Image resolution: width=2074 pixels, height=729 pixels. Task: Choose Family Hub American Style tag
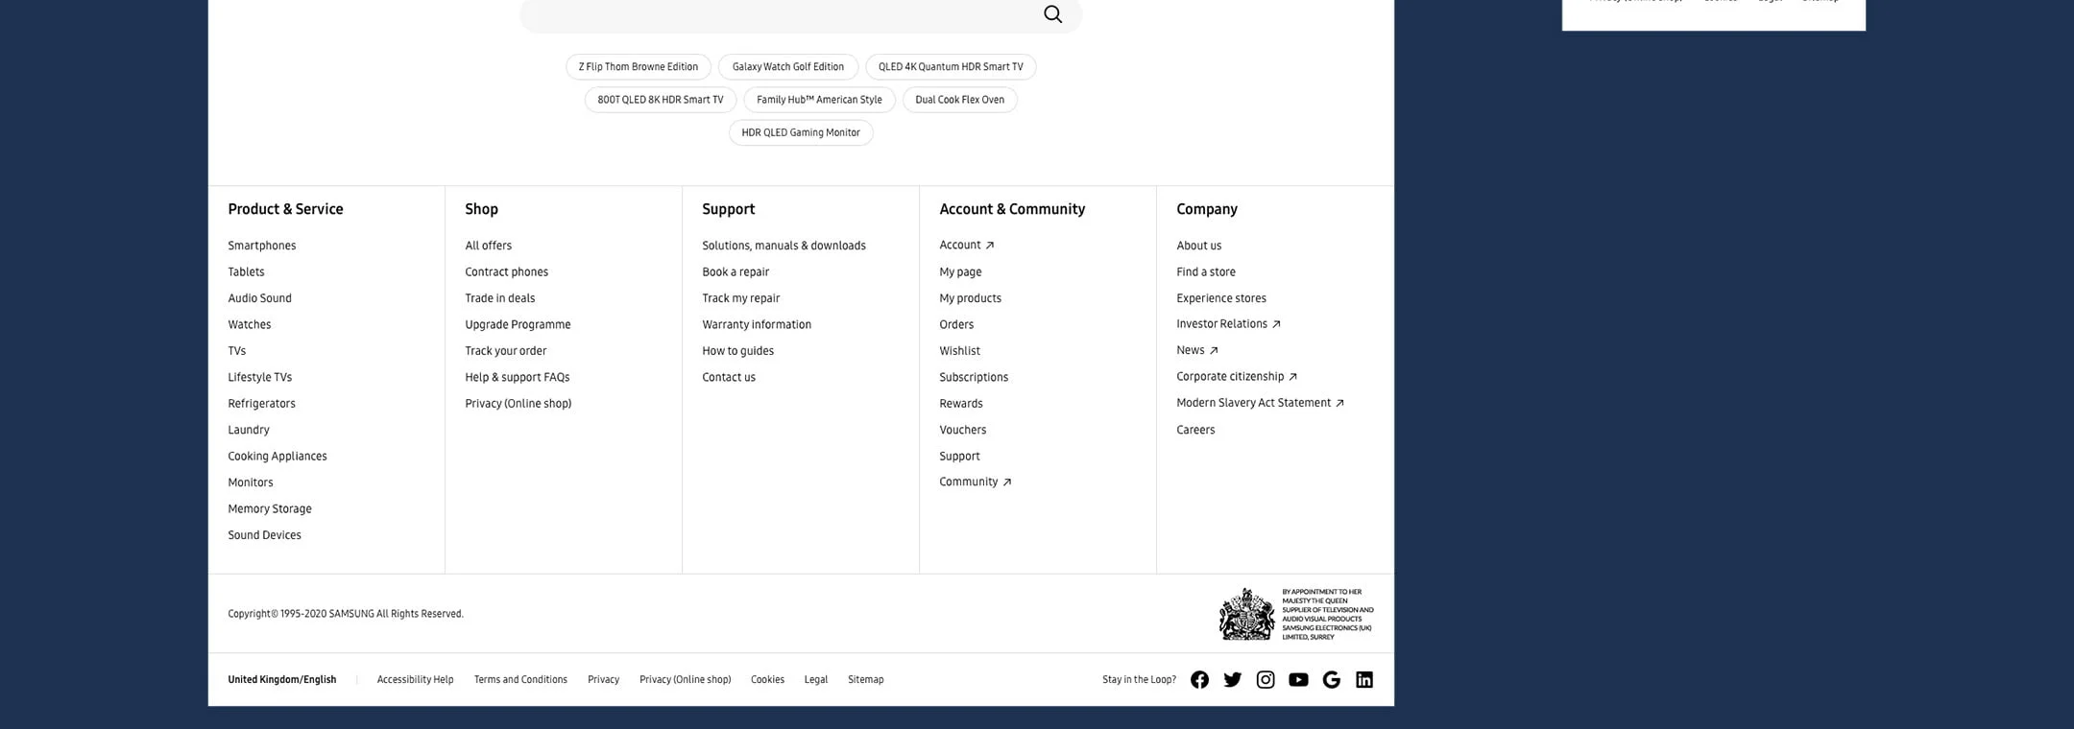pyautogui.click(x=819, y=100)
